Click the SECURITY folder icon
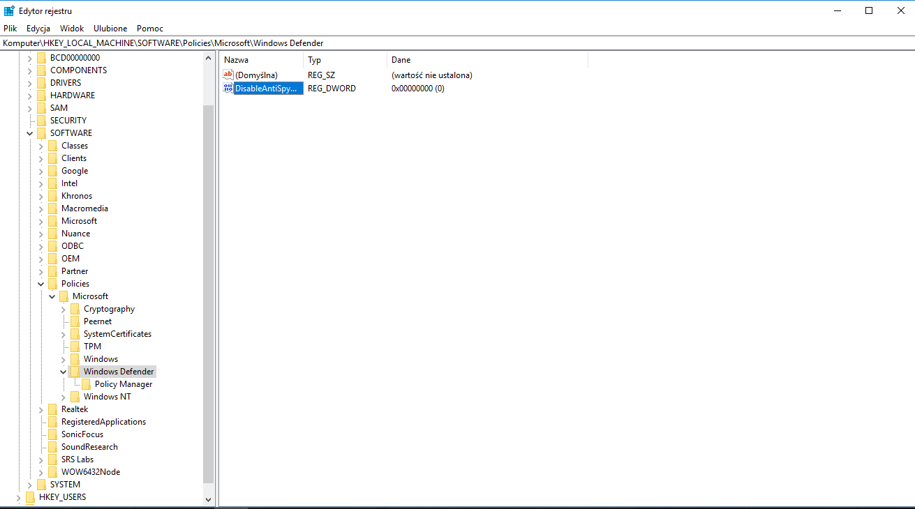This screenshot has height=509, width=915. coord(41,121)
